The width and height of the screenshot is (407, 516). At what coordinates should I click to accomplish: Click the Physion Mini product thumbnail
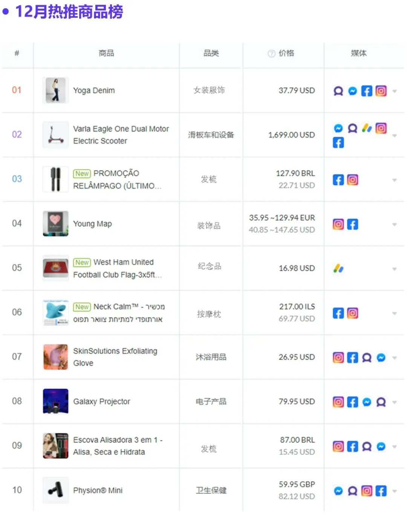[56, 490]
